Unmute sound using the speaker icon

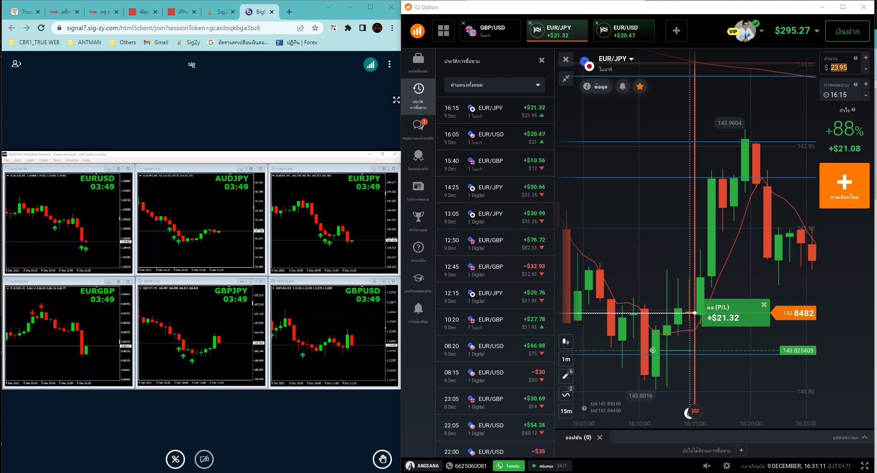[x=707, y=466]
